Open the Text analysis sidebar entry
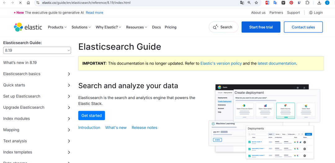335x163 pixels. coord(15,141)
